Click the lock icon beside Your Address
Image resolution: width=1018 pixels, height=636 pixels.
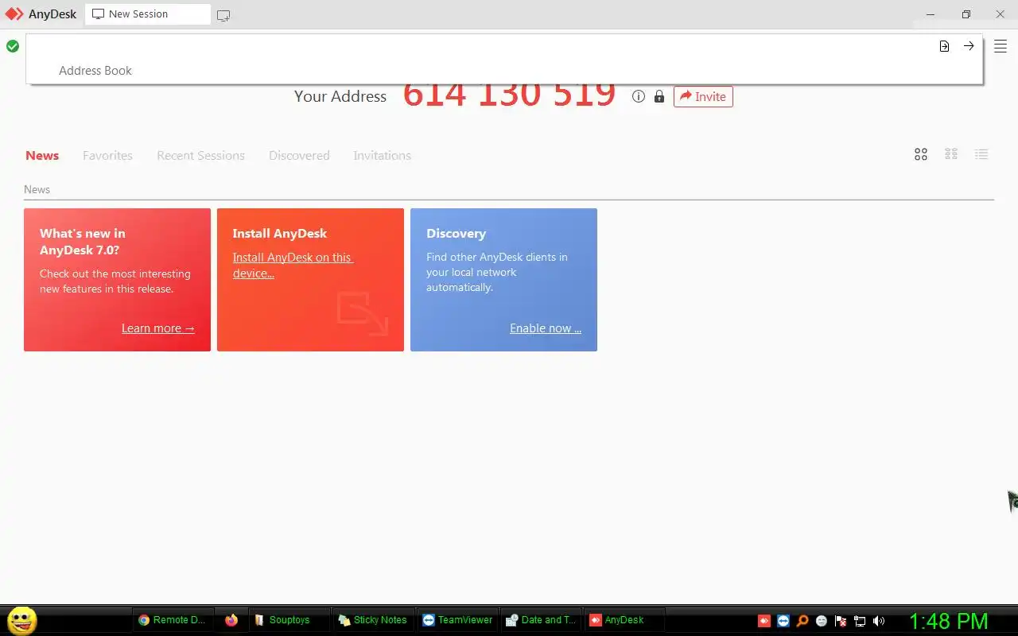[x=659, y=96]
